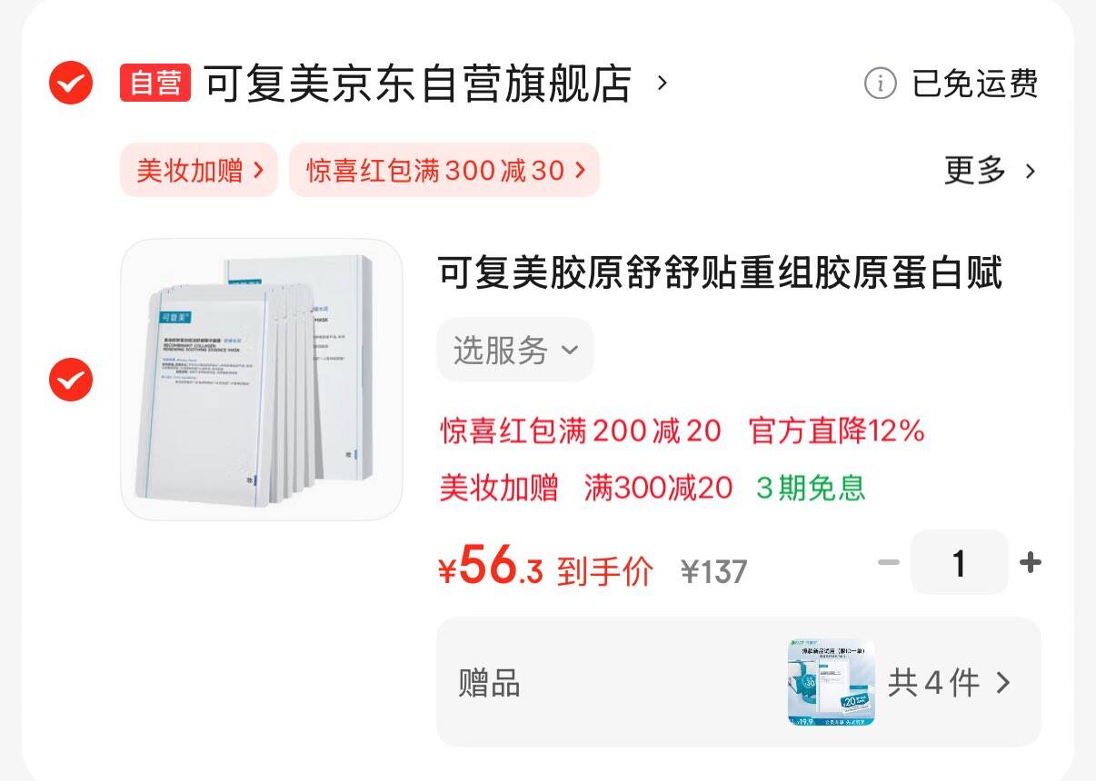Show 更多 store promotions
The height and width of the screenshot is (781, 1096).
tap(975, 170)
